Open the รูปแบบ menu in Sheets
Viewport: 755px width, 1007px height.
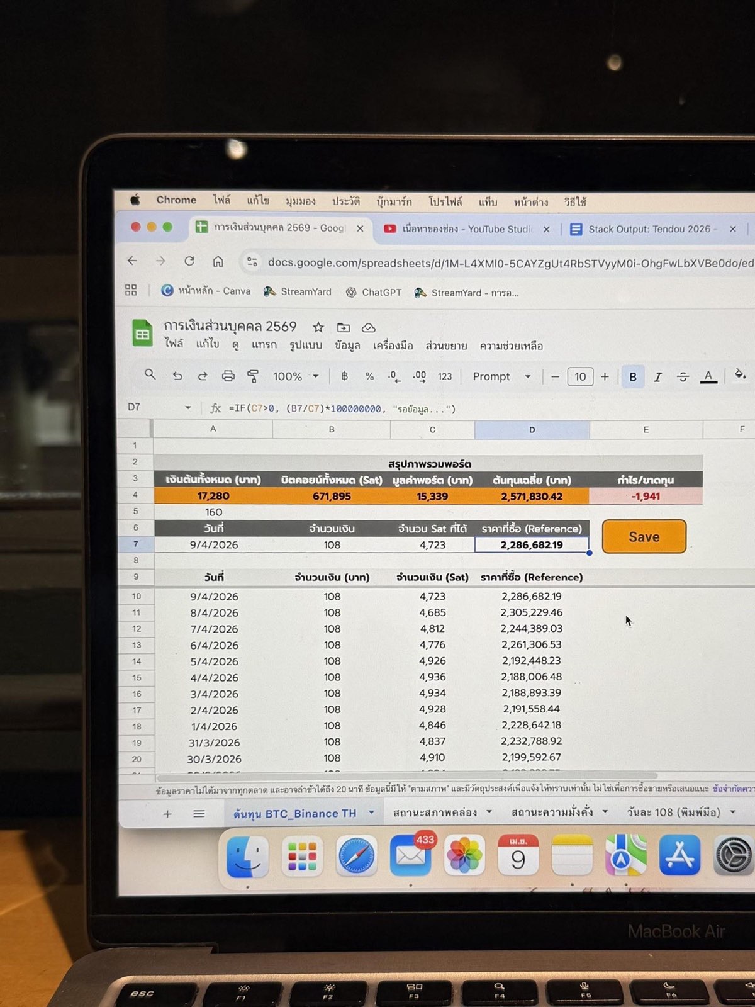pyautogui.click(x=306, y=345)
